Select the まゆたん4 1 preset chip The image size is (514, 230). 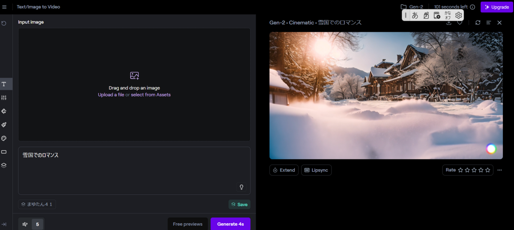click(37, 204)
